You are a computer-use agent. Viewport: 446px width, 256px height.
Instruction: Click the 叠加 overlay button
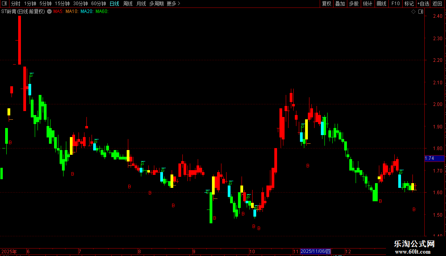340,4
